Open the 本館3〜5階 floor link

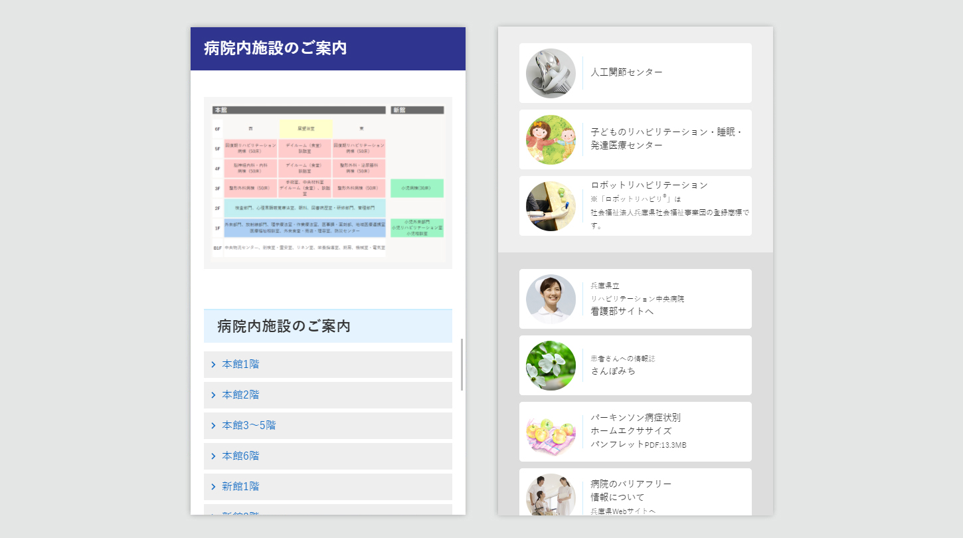[328, 426]
